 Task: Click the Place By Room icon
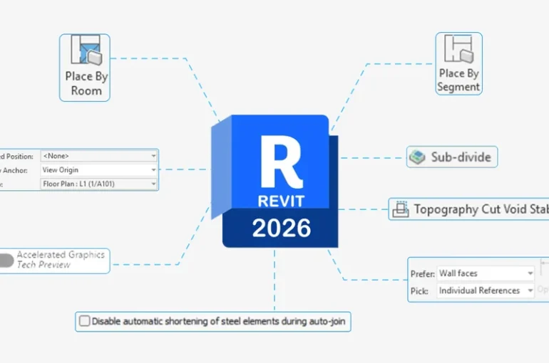86,49
